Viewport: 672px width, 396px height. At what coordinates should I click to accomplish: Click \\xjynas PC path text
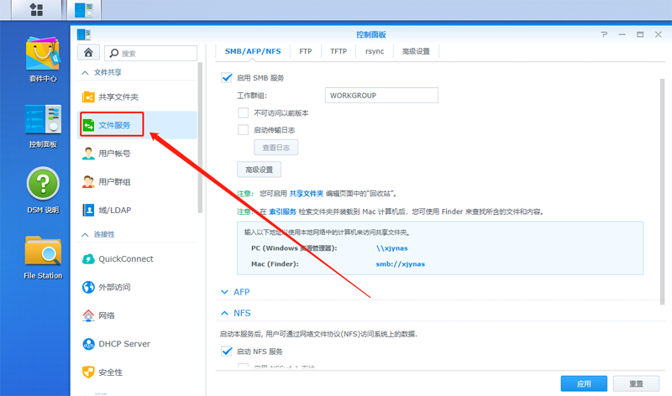(391, 248)
